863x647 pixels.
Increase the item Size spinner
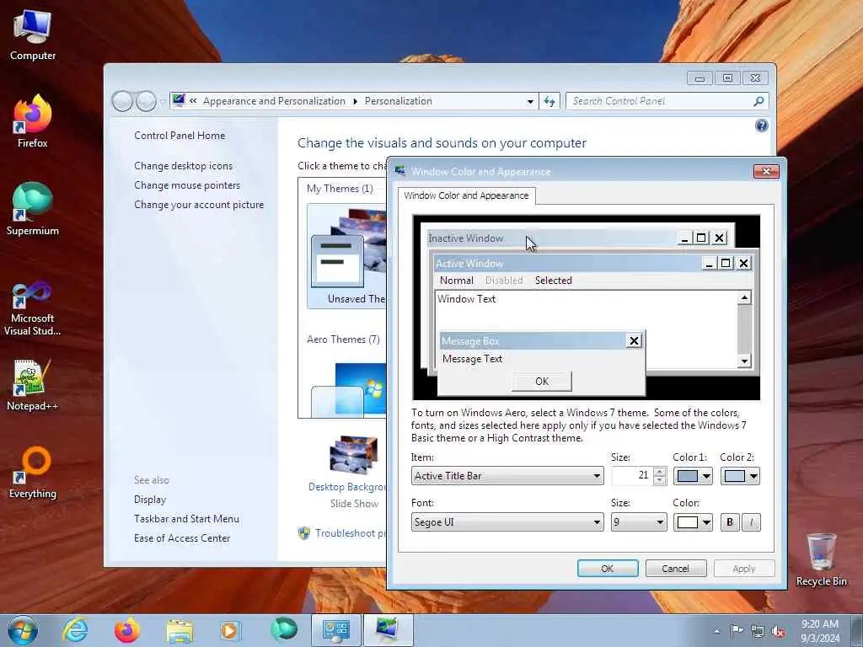pos(659,472)
